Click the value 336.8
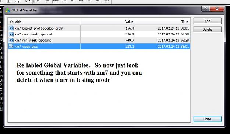 [x=130, y=34]
